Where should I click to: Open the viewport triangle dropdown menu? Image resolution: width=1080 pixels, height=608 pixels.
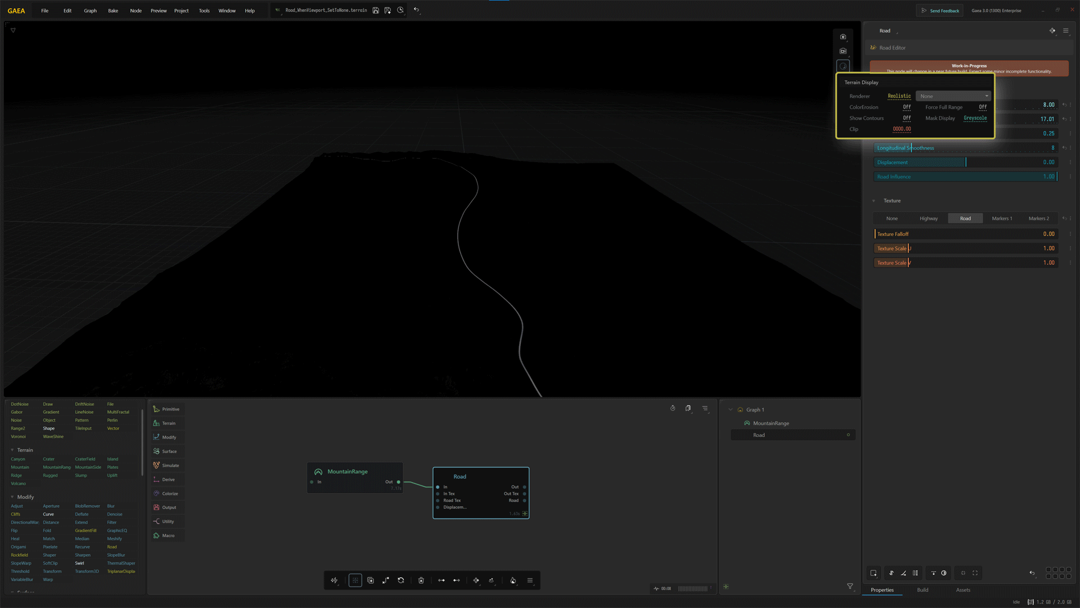pyautogui.click(x=13, y=30)
